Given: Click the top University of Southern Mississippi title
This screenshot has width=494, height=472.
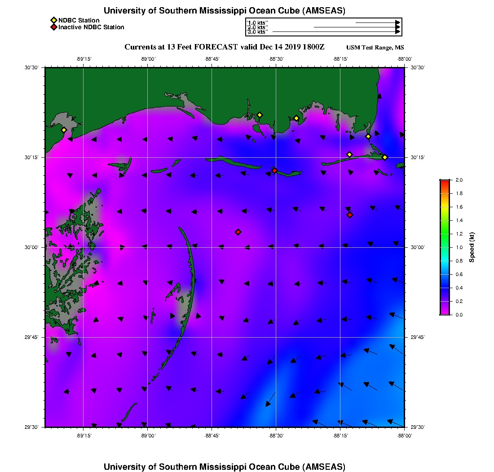Looking at the screenshot, I should coord(224,11).
